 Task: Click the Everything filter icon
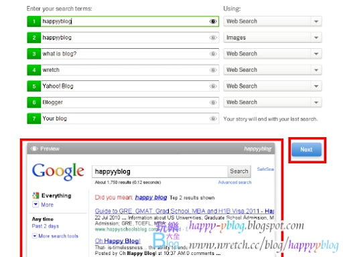pos(36,195)
